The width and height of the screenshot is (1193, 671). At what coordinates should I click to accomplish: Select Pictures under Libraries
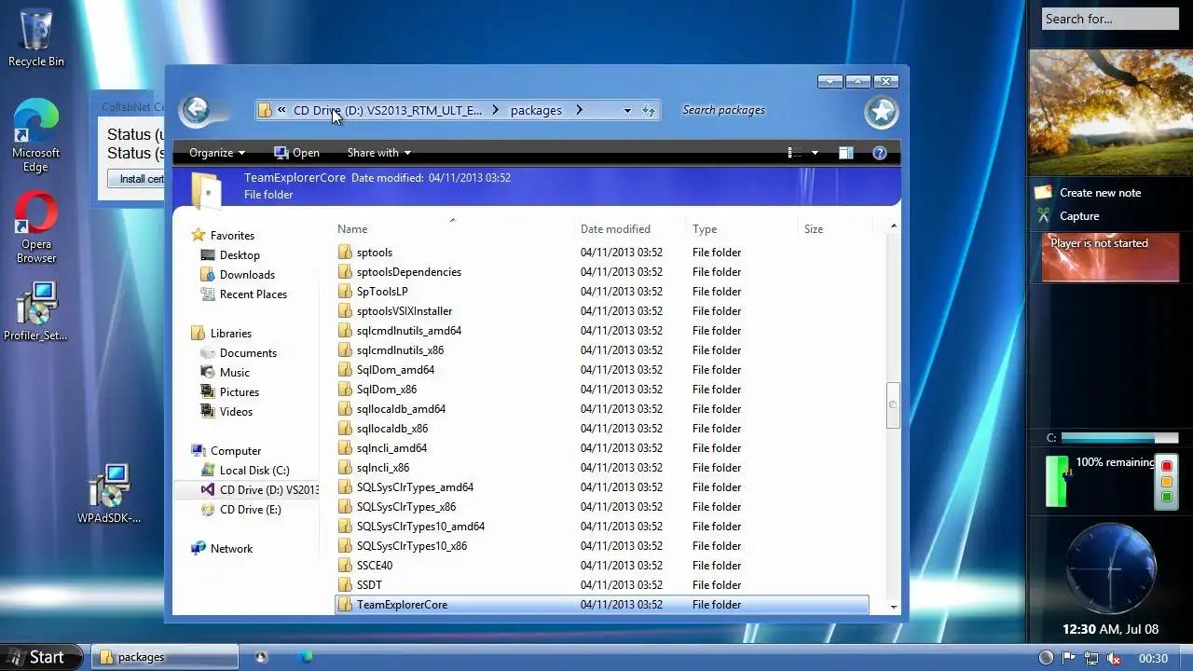239,392
